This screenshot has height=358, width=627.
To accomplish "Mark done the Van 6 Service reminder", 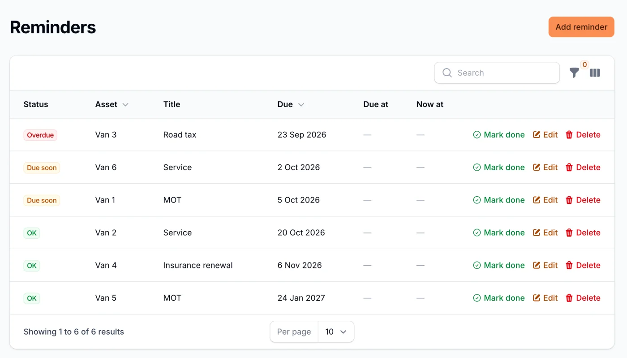I will (499, 168).
